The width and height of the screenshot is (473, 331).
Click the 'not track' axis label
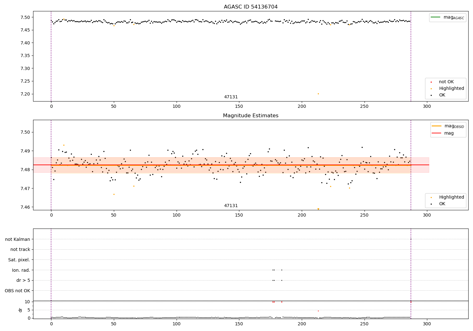[20, 249]
